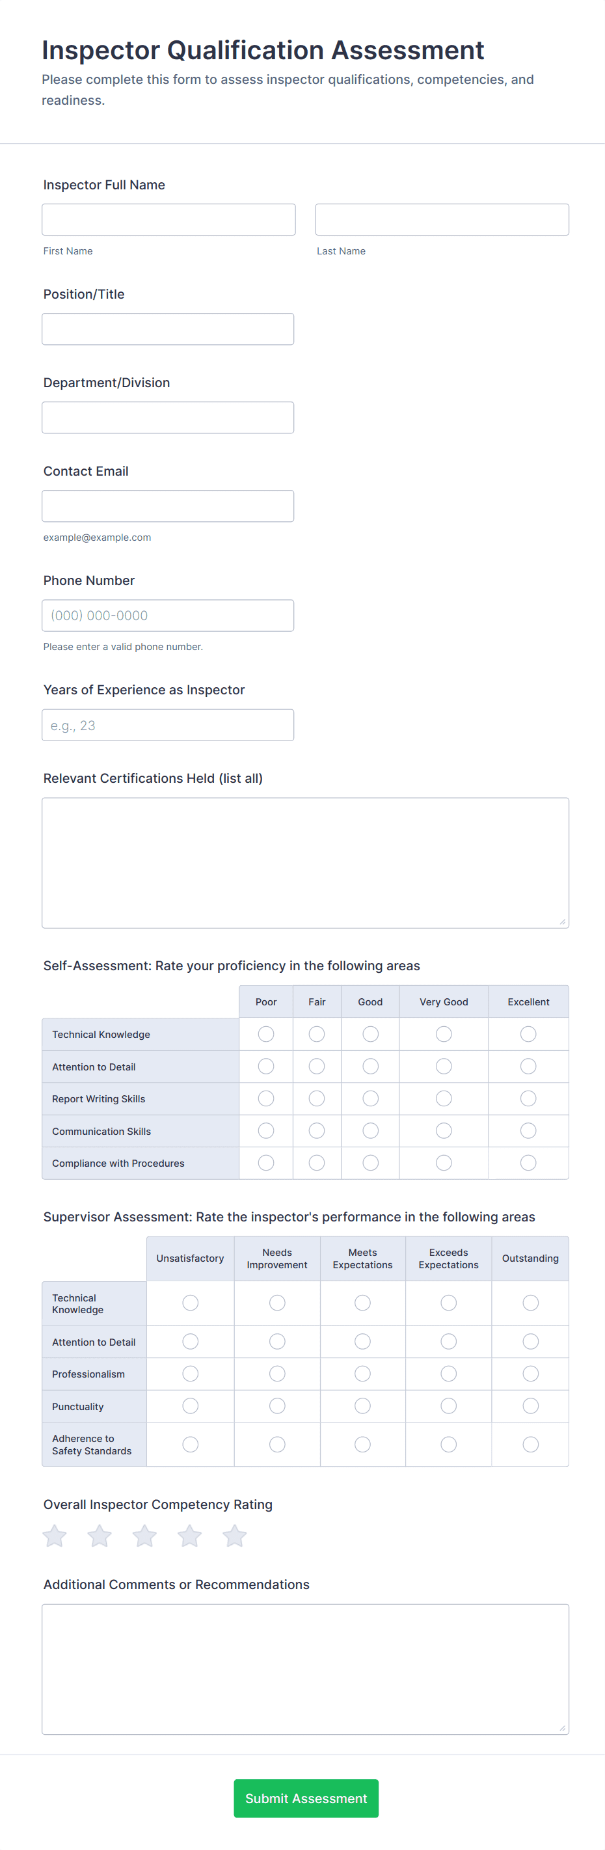Choose the third star rating
The width and height of the screenshot is (605, 1850).
click(145, 1536)
